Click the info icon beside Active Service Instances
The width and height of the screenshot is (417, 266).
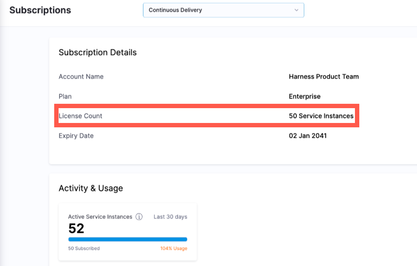click(x=139, y=217)
